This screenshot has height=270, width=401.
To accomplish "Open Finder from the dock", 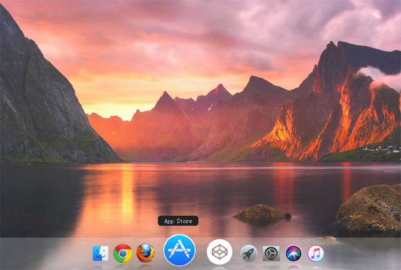I will [101, 253].
